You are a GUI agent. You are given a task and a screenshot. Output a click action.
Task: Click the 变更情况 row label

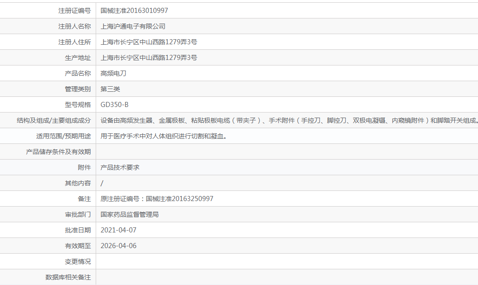pos(78,261)
